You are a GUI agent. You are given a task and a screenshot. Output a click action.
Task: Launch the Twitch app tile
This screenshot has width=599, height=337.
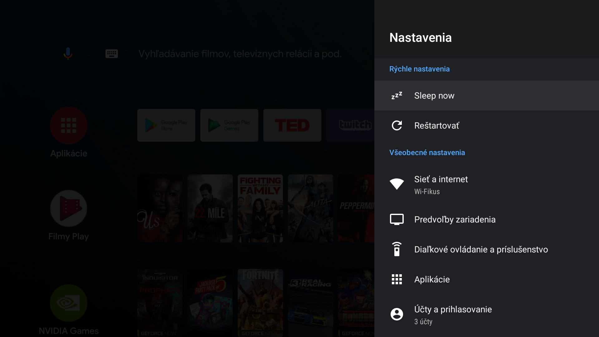tap(350, 125)
